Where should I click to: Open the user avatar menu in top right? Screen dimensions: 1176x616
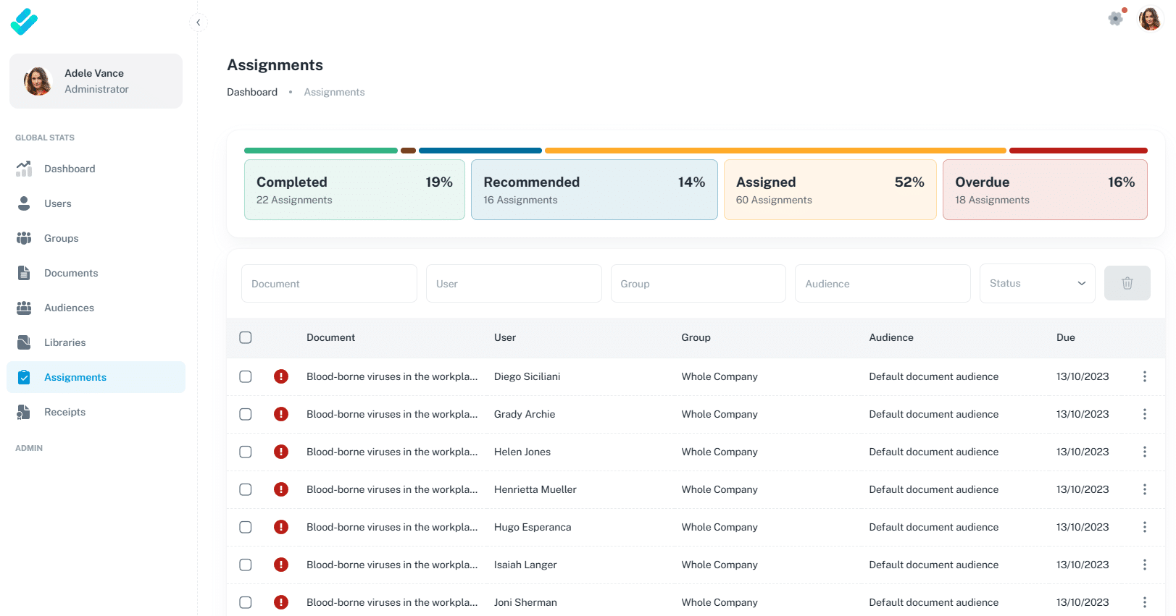1150,19
